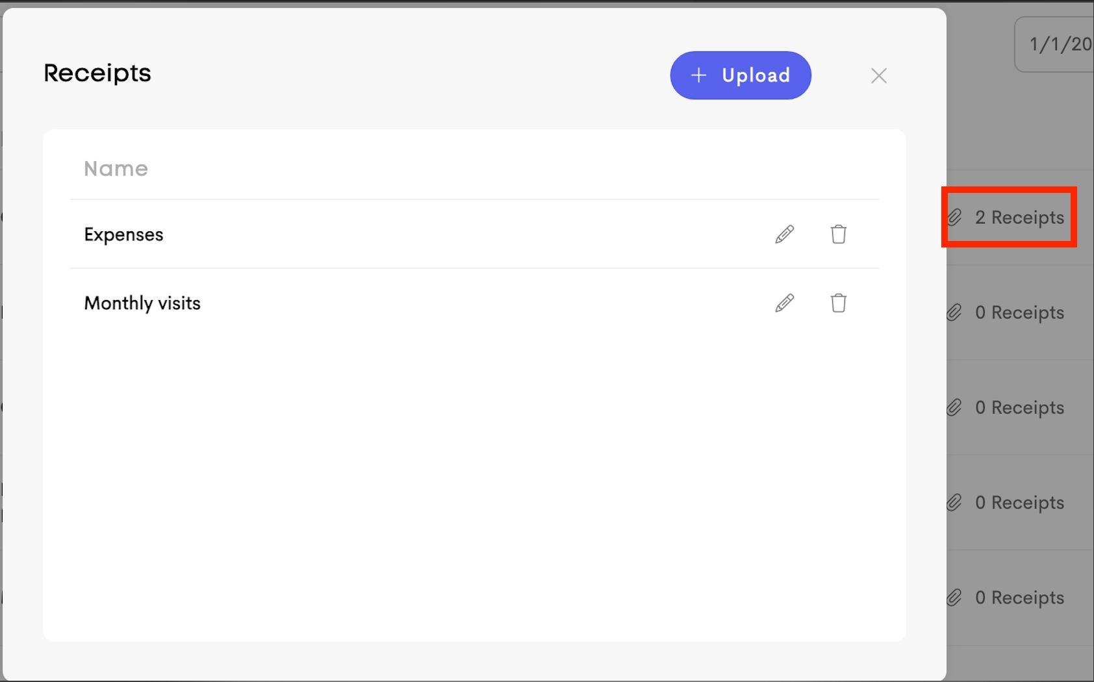Click paperclip of topmost 0 Receipts row

click(x=954, y=312)
